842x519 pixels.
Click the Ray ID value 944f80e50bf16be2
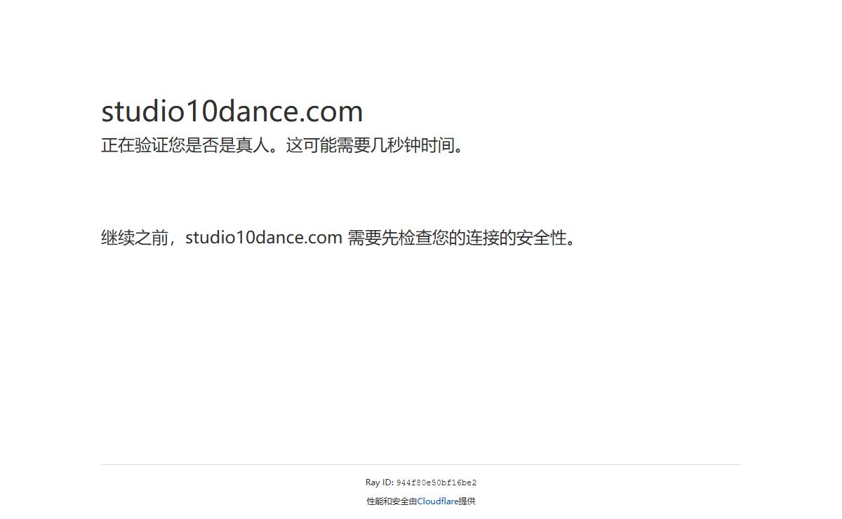tap(436, 483)
